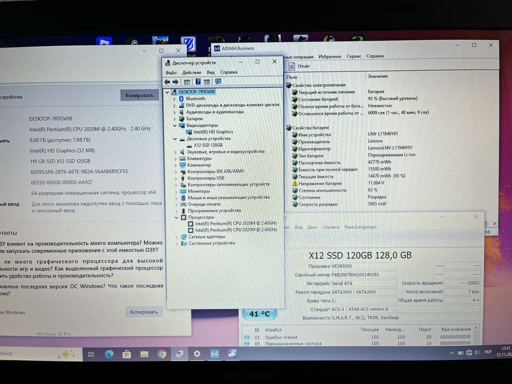512x384 pixels.
Task: Collapse the Процессоры node
Action: point(176,217)
